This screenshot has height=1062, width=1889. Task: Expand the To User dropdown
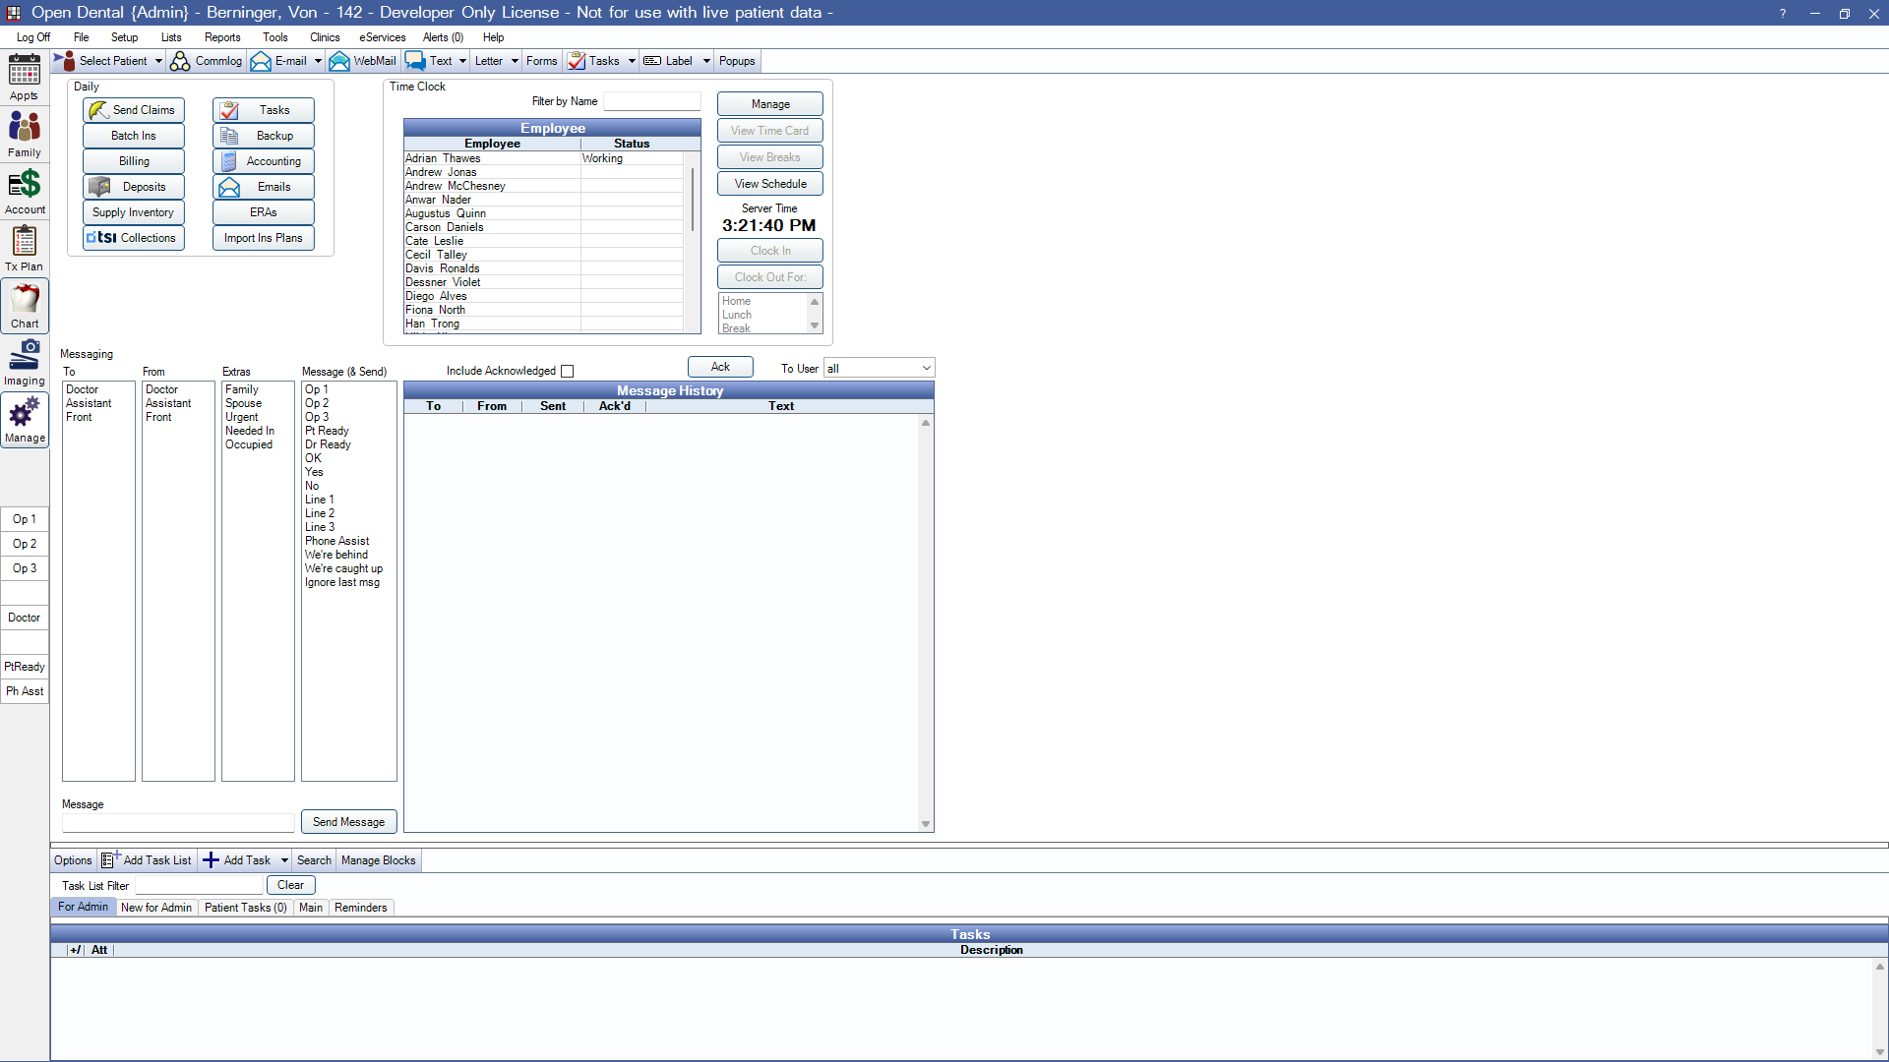[x=926, y=368]
